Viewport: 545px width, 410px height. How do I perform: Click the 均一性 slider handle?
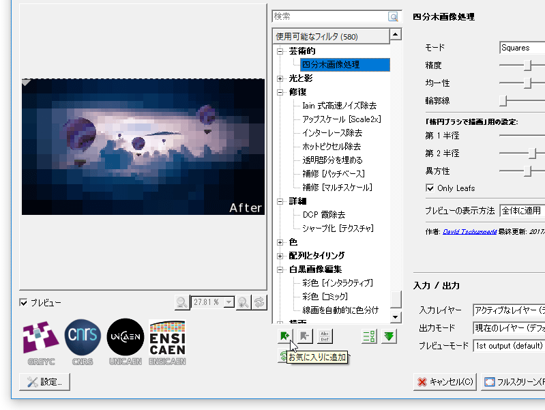pos(528,83)
